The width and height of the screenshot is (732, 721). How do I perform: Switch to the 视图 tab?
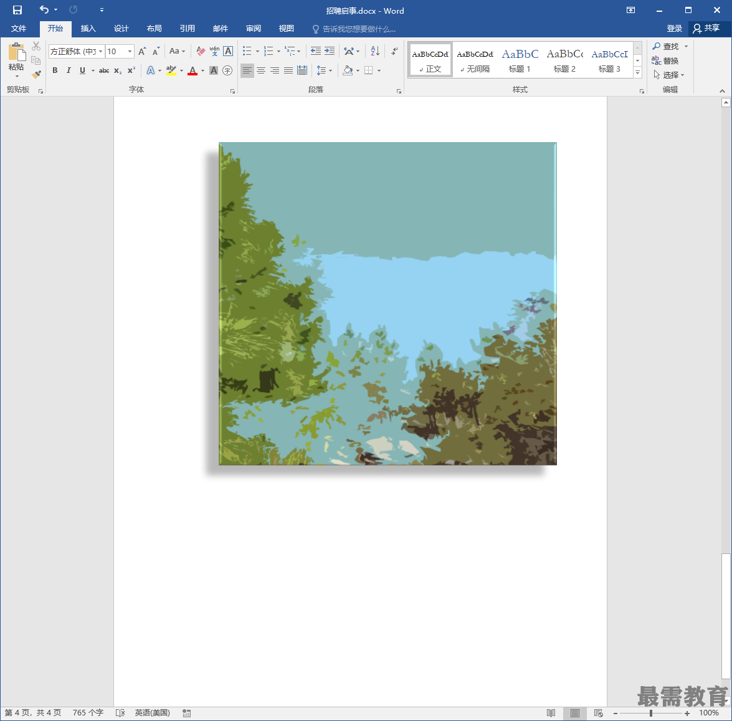tap(286, 29)
